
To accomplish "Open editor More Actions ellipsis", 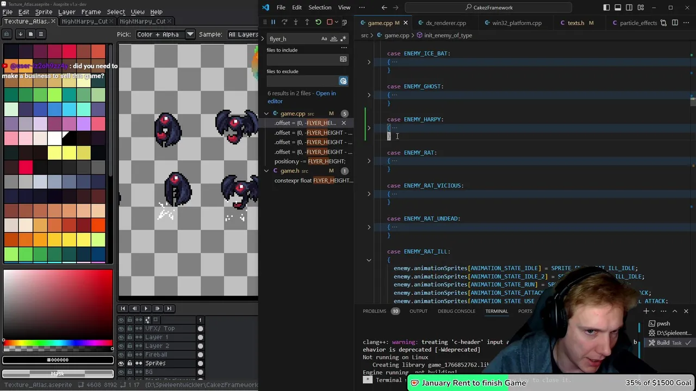I will pyautogui.click(x=687, y=23).
